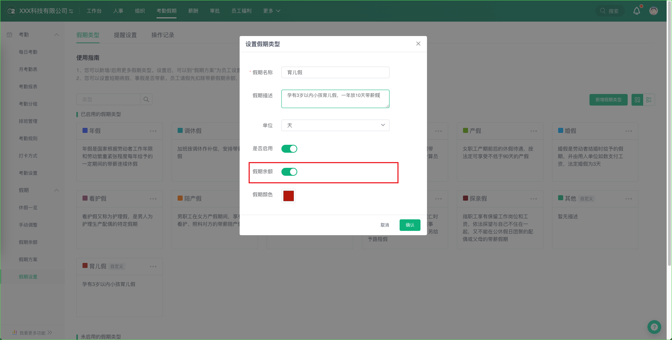This screenshot has height=340, width=672.
Task: Open 打卡方式 in sidebar
Action: [28, 156]
